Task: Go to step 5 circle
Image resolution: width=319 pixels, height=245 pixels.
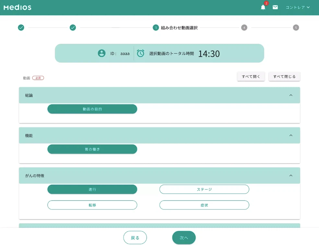Action: [296, 28]
